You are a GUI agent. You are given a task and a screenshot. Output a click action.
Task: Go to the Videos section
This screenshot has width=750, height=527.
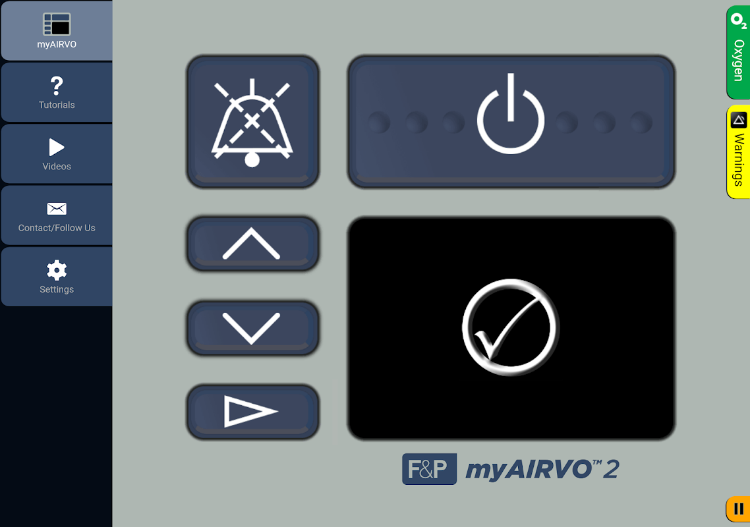57,153
